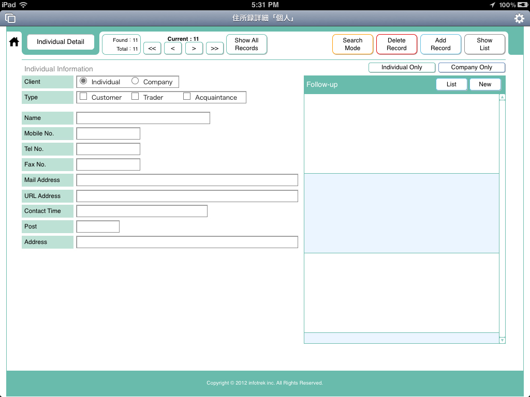
Task: Filter by Company Only
Action: point(472,67)
